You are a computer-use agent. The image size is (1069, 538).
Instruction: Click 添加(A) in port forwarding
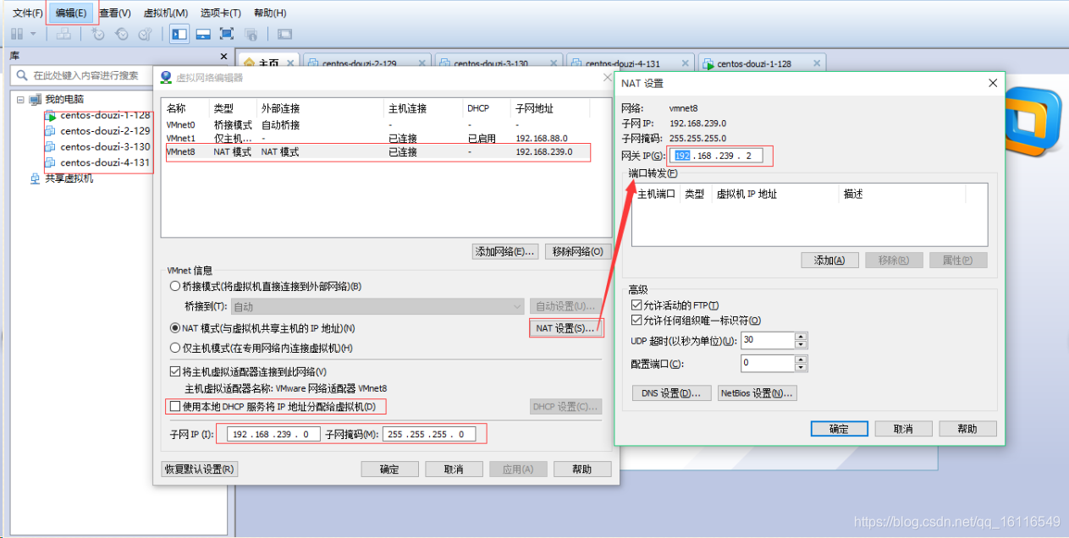coord(829,261)
